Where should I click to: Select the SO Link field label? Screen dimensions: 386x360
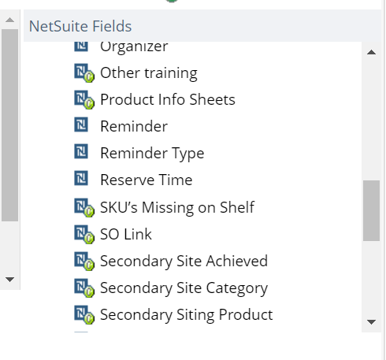click(x=126, y=234)
